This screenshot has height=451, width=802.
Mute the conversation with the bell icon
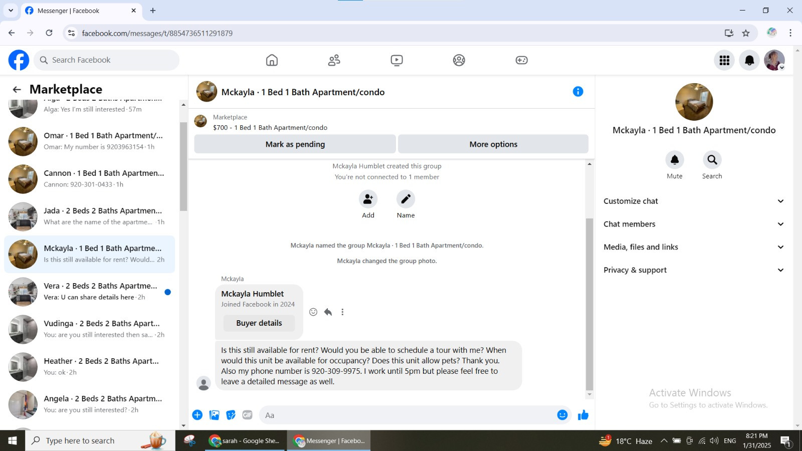tap(675, 160)
